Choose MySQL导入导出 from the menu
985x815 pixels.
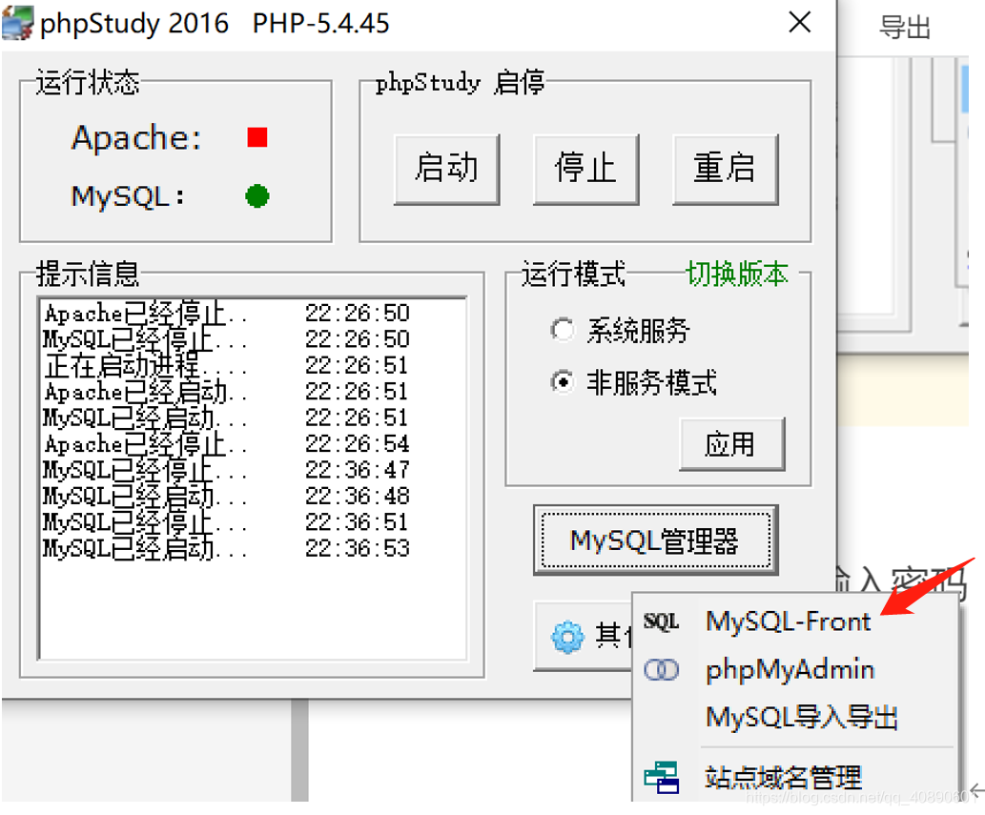801,717
